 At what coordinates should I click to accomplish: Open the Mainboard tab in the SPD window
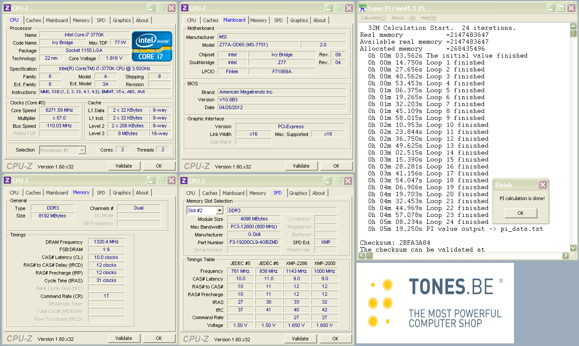click(x=233, y=193)
